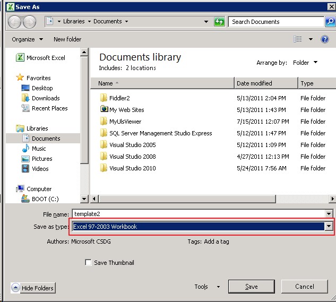Click the Cancel button
The height and width of the screenshot is (302, 336).
tap(304, 287)
